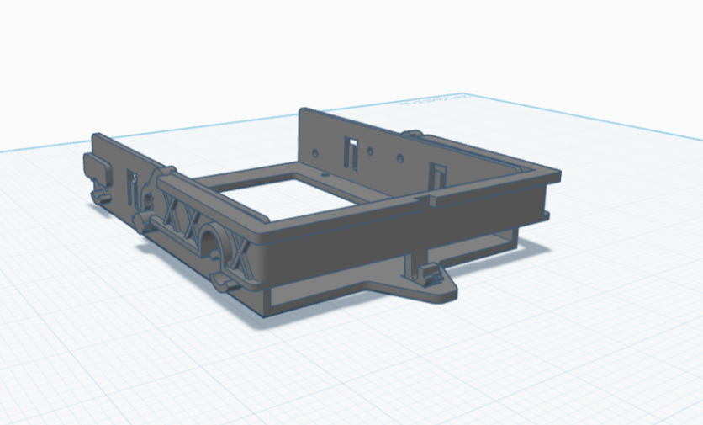Click inside the model's square center opening
Screen dimensions: 703x425
click(277, 192)
